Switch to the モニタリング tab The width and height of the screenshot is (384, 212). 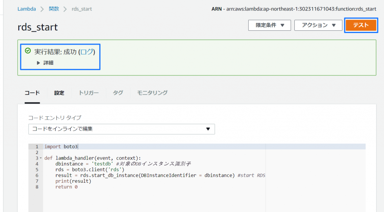pos(152,93)
